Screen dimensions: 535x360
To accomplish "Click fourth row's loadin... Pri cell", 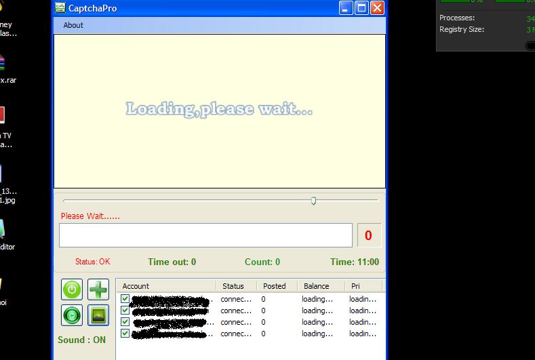I will [x=363, y=334].
